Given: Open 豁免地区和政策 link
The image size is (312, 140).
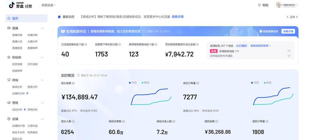Looking at the screenshot, I should coord(261,46).
